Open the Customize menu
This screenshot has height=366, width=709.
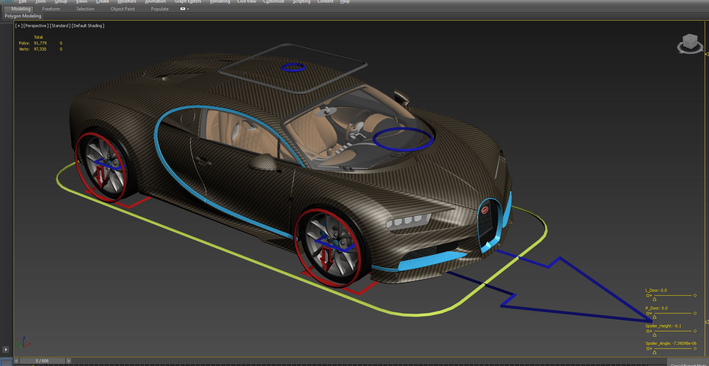pyautogui.click(x=274, y=1)
